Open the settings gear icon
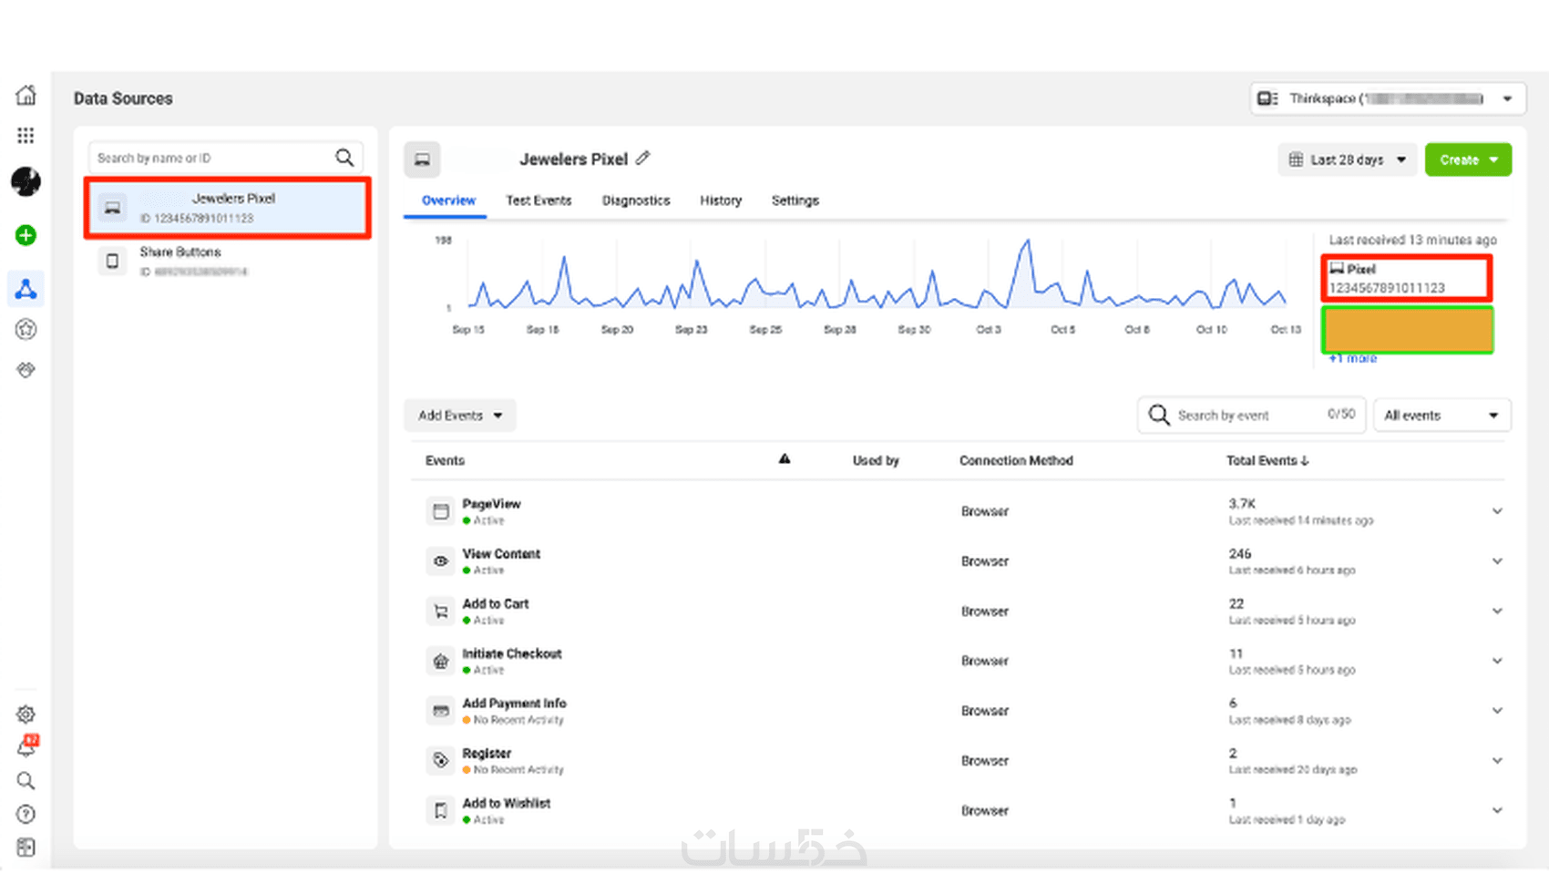This screenshot has height=884, width=1549. pos(26,714)
